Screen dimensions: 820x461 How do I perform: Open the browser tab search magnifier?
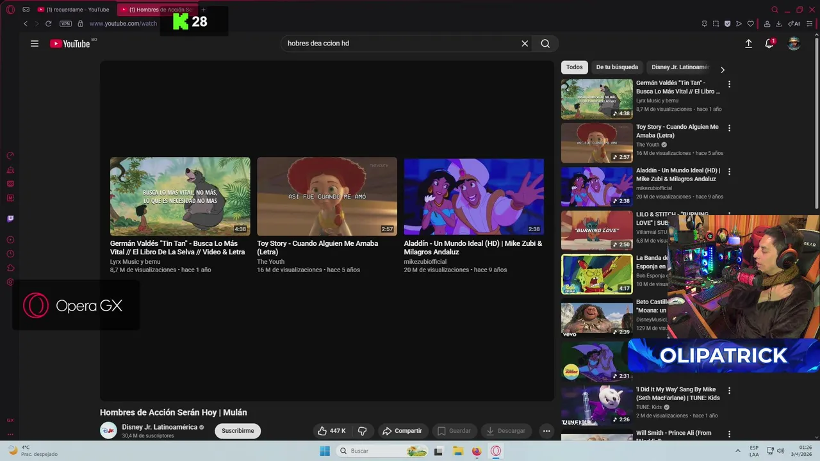(x=775, y=10)
